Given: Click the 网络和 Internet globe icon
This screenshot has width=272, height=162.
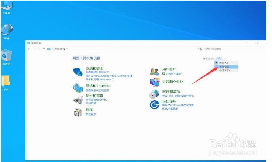Looking at the screenshot, I should pos(78,88).
